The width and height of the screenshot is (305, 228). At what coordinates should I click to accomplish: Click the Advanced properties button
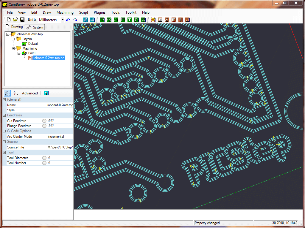30,93
